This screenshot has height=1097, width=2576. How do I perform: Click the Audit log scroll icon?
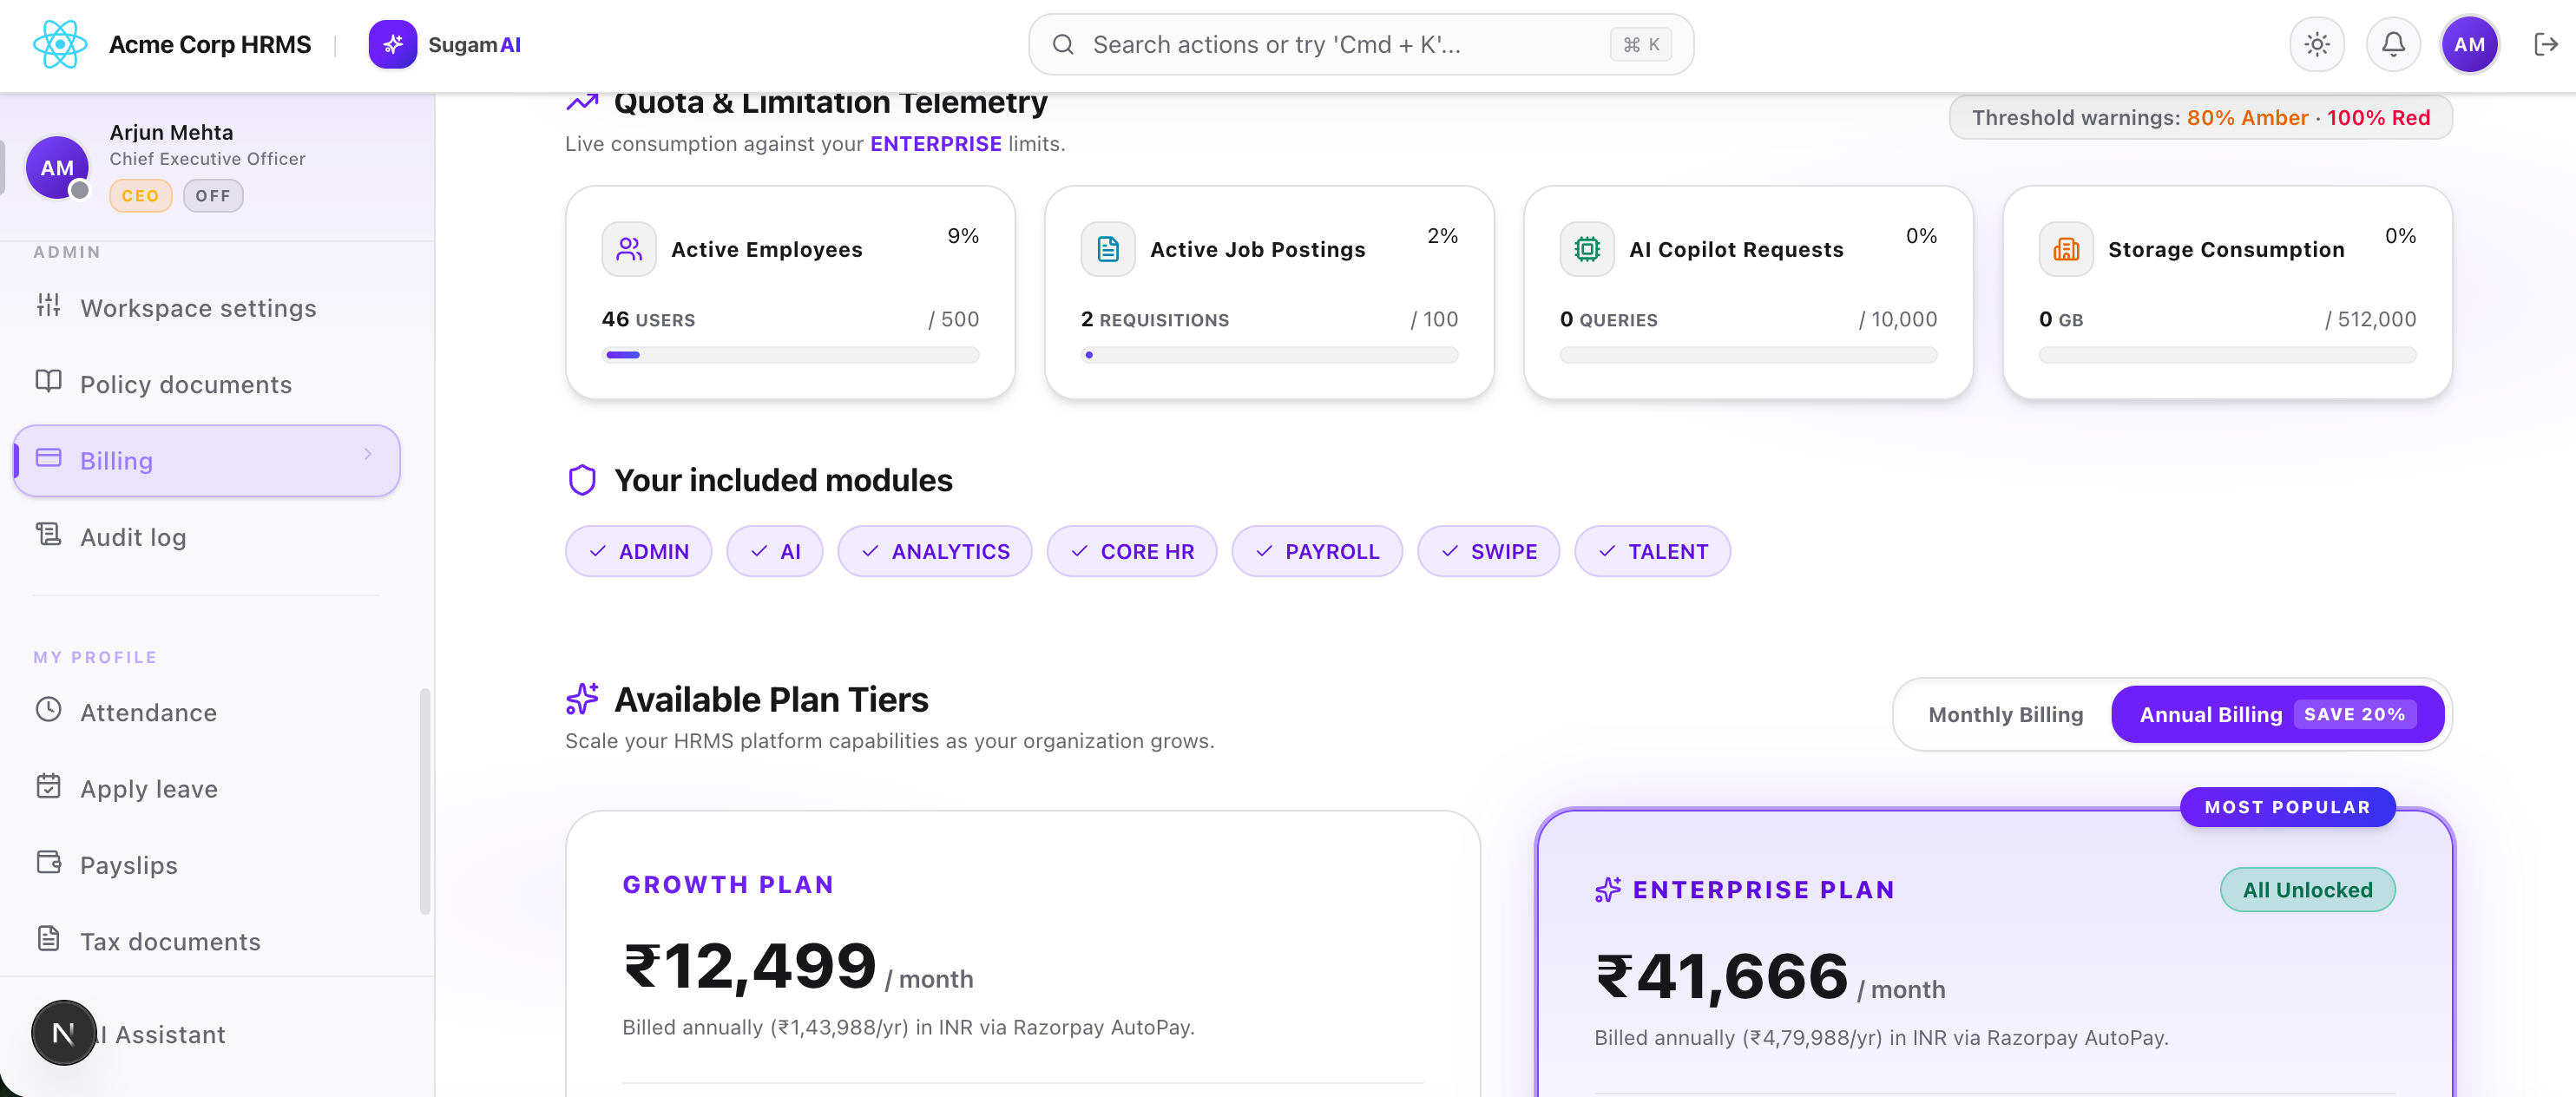48,534
